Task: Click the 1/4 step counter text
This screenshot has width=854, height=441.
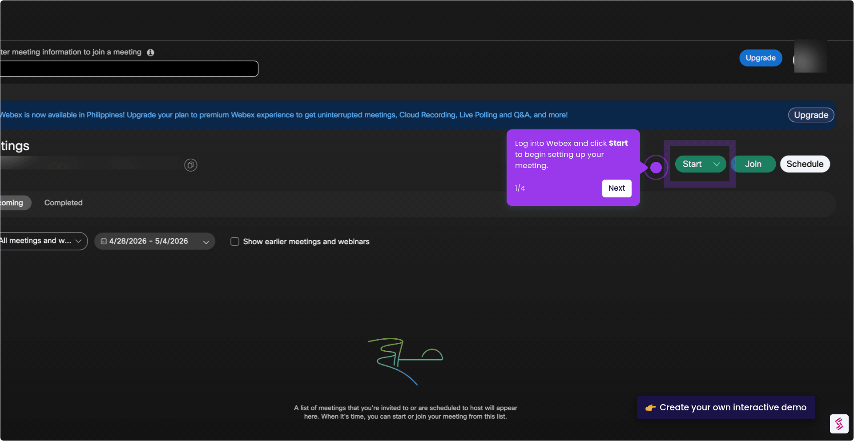Action: [520, 188]
